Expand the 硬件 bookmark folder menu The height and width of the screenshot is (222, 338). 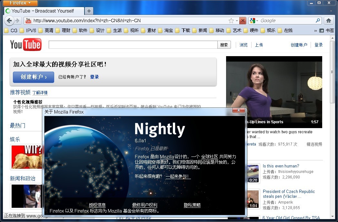click(251, 30)
